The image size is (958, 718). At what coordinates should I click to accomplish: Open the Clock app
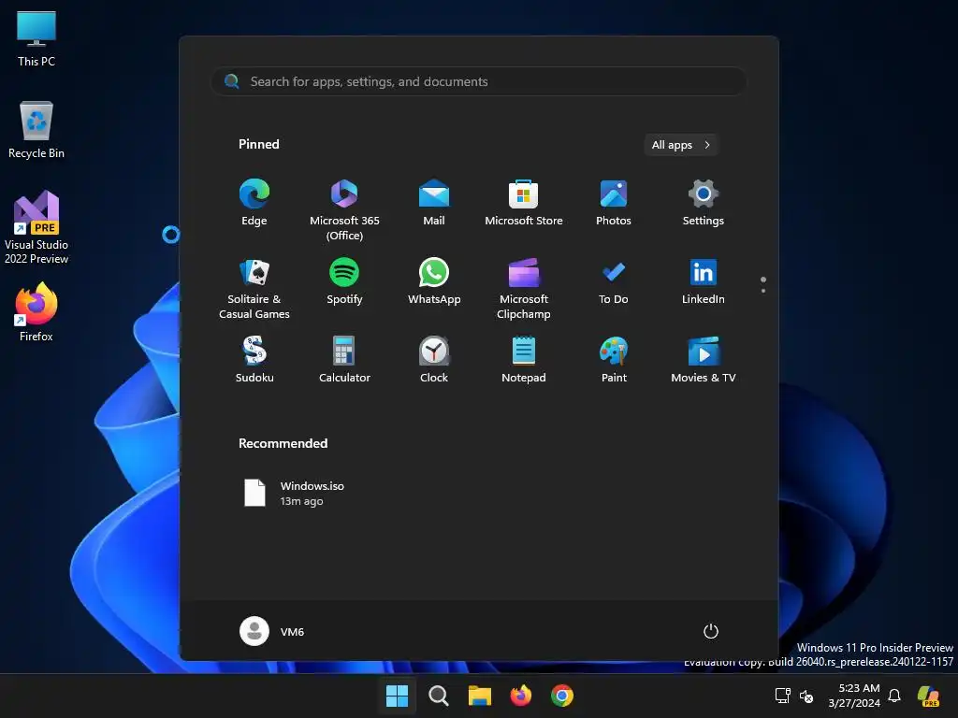pos(434,360)
